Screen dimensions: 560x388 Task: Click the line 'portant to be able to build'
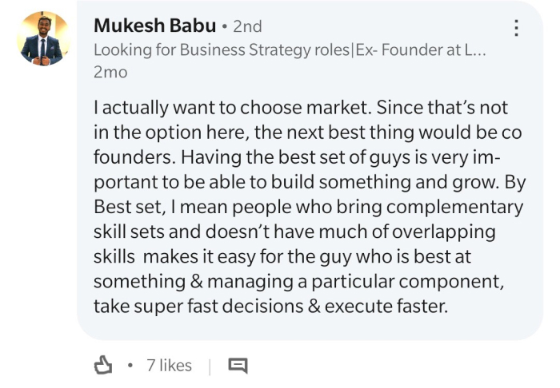(x=310, y=182)
